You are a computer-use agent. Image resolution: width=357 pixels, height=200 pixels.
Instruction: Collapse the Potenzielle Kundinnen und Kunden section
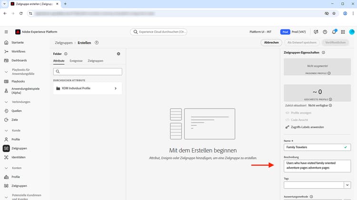pyautogui.click(x=6, y=197)
